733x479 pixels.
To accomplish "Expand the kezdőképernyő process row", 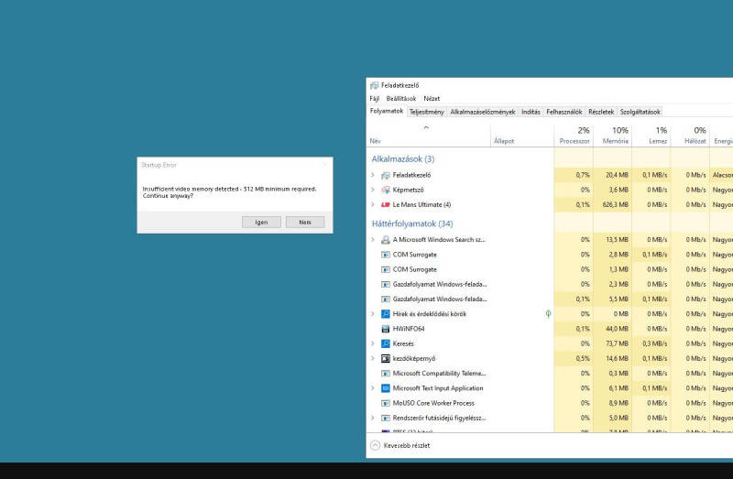I will coord(373,358).
